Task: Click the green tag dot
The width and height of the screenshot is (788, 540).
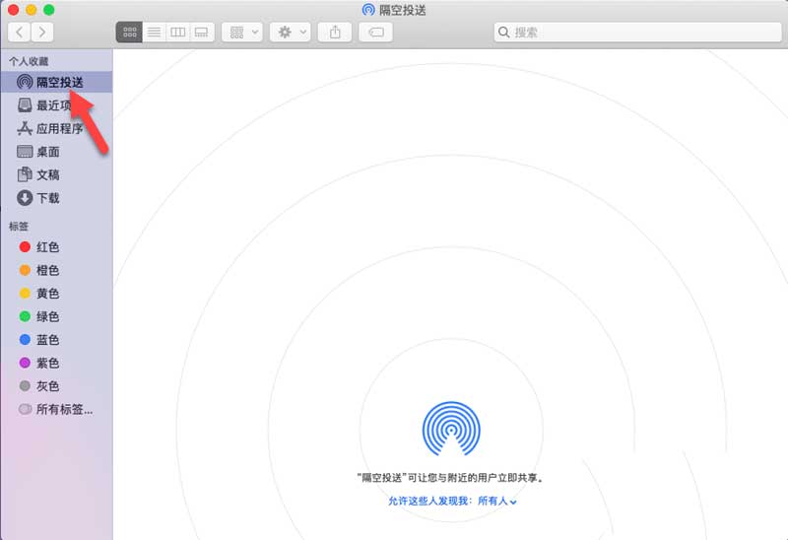Action: tap(25, 316)
